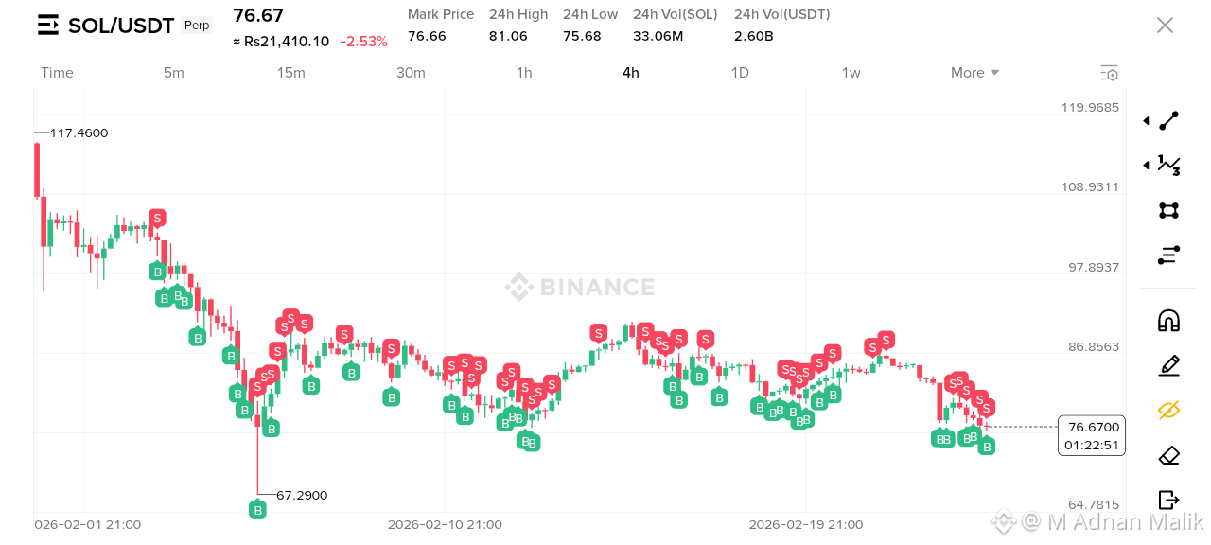Image resolution: width=1211 pixels, height=545 pixels.
Task: Select the eraser tool
Action: [x=1169, y=455]
